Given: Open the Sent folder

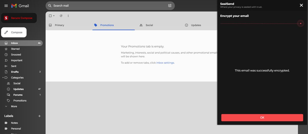Looking at the screenshot, I should pyautogui.click(x=21, y=66).
